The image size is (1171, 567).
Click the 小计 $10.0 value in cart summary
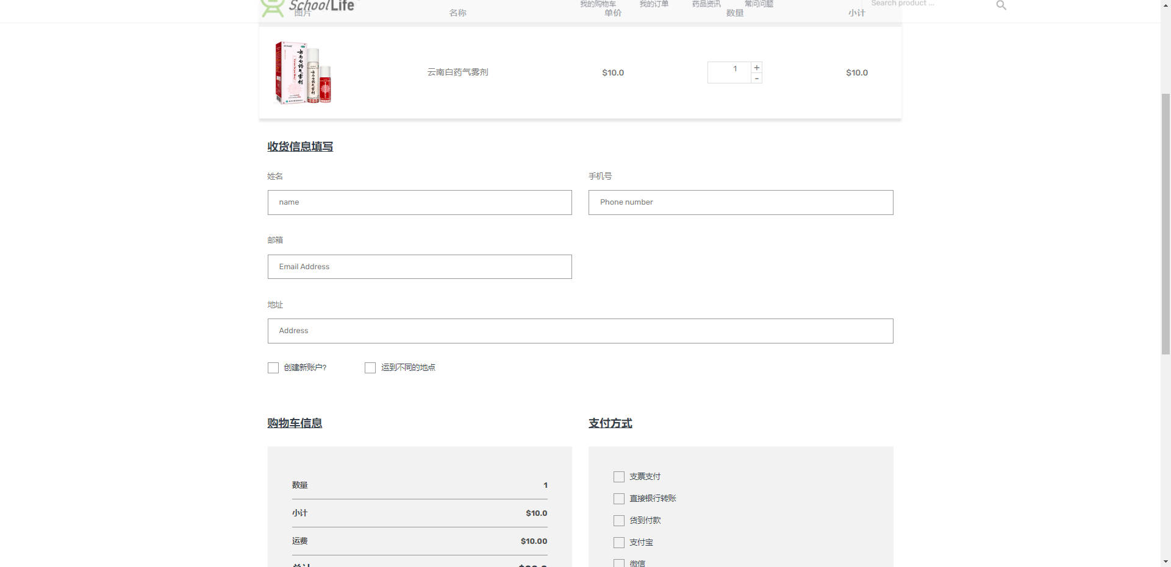536,513
